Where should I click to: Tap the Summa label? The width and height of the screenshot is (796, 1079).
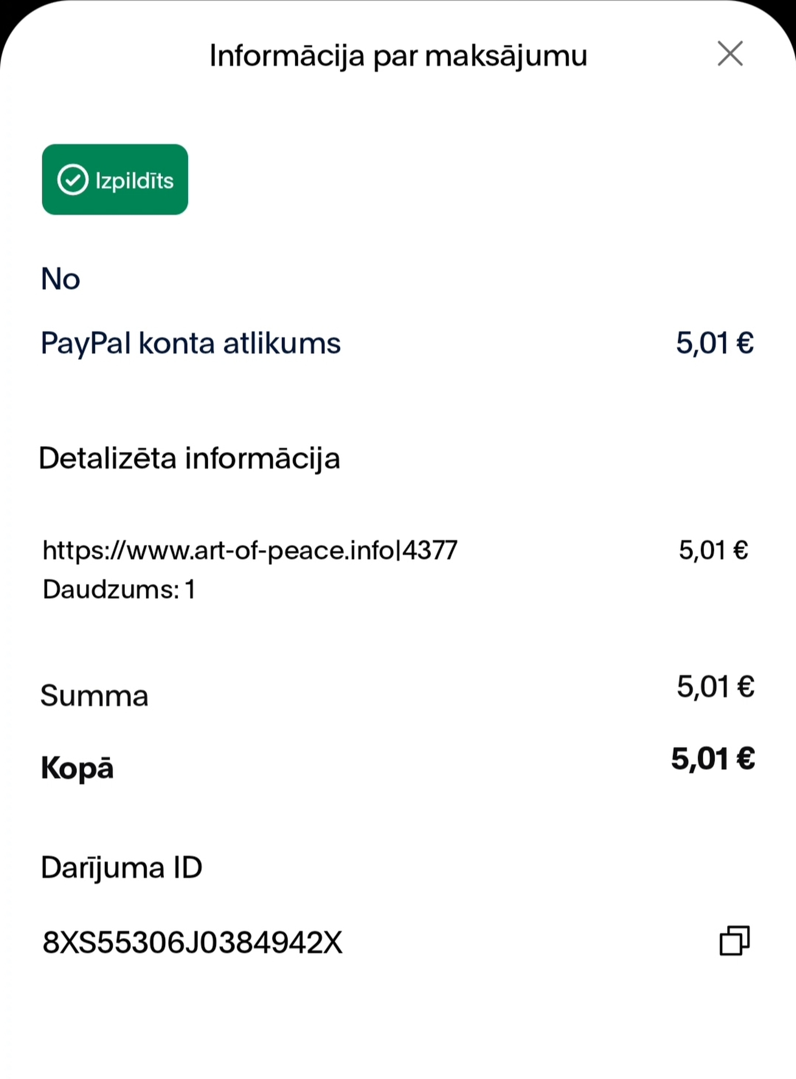point(94,696)
